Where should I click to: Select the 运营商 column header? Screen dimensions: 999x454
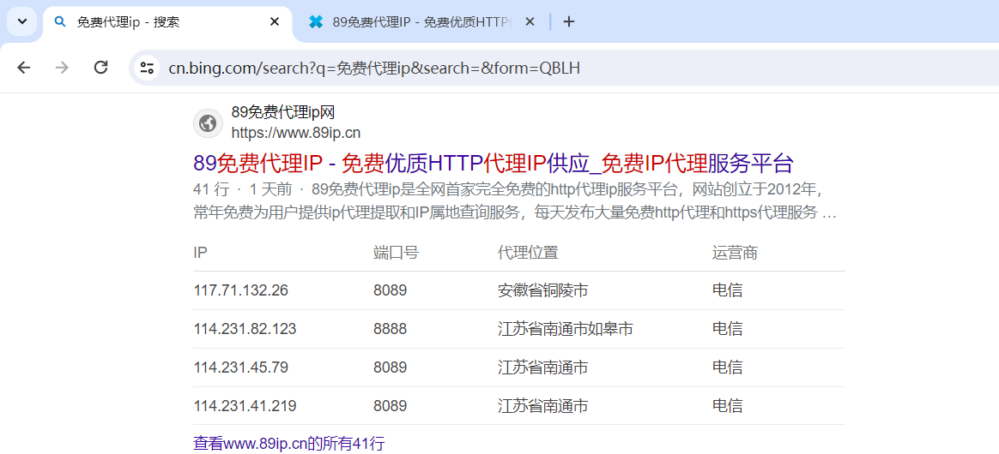coord(735,253)
